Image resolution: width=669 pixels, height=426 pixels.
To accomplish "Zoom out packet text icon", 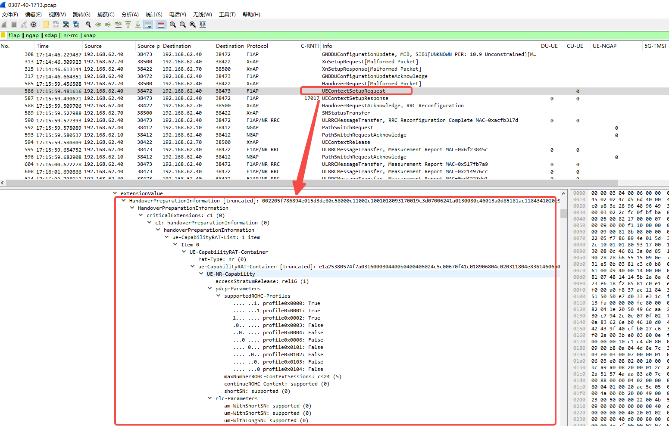I will click(x=183, y=25).
